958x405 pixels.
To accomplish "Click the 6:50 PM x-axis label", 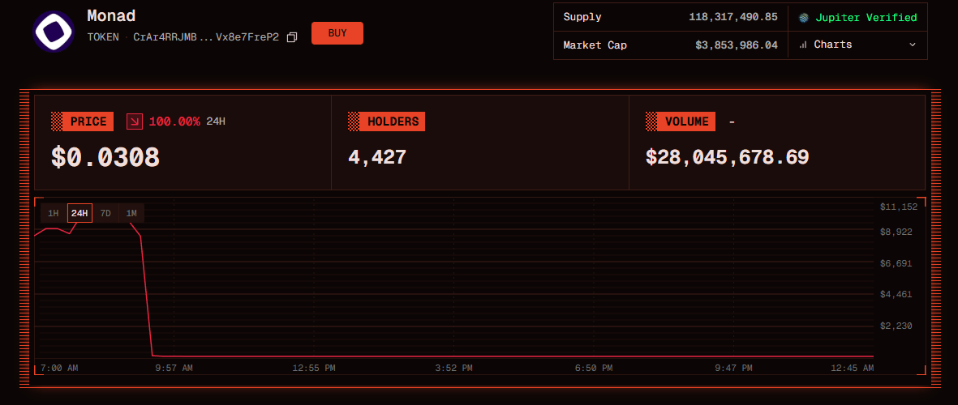I will click(x=594, y=369).
